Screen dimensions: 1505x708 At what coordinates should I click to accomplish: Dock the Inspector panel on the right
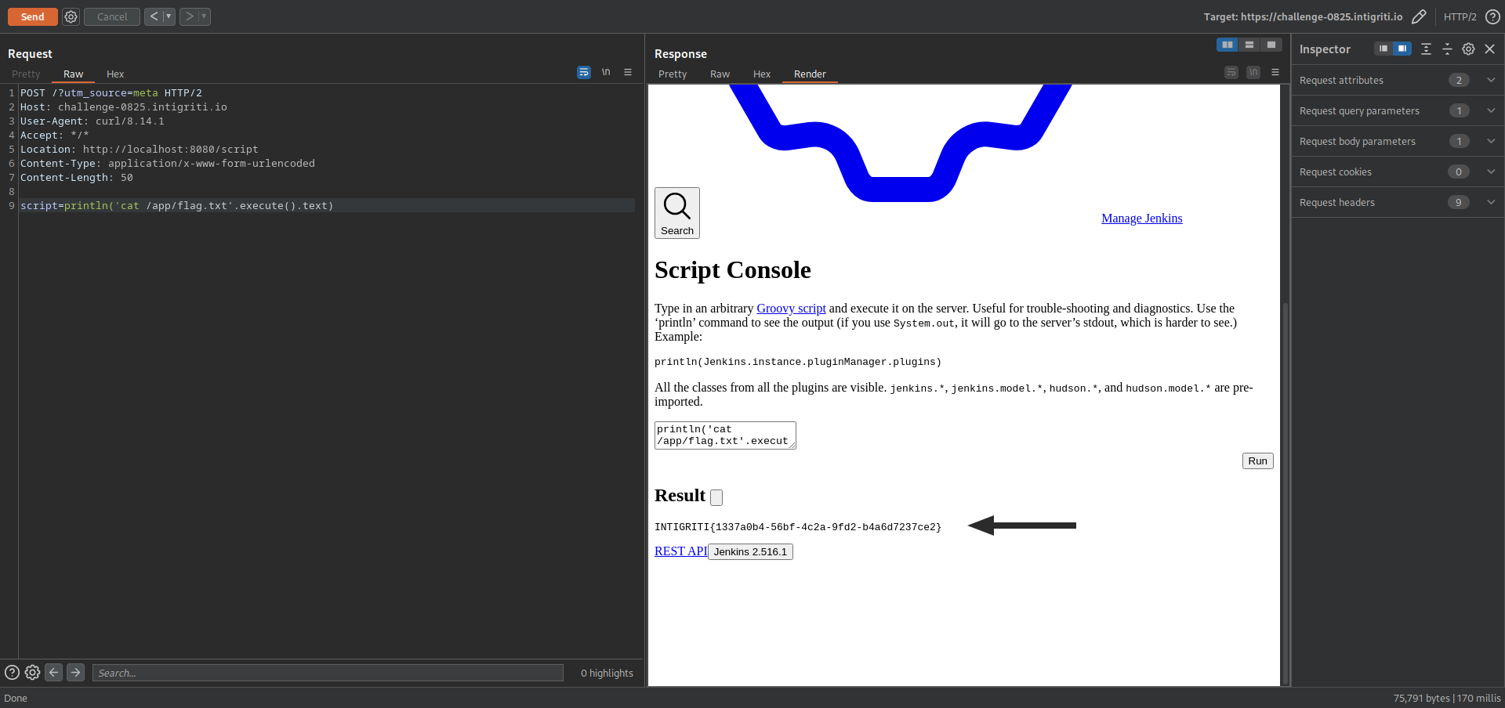pyautogui.click(x=1402, y=49)
